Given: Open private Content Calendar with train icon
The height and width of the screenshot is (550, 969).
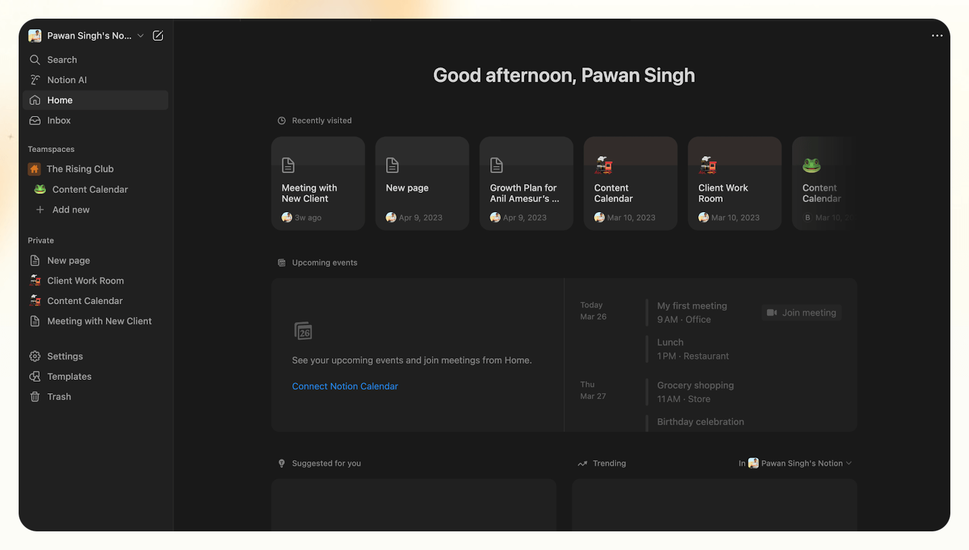Looking at the screenshot, I should pos(96,301).
